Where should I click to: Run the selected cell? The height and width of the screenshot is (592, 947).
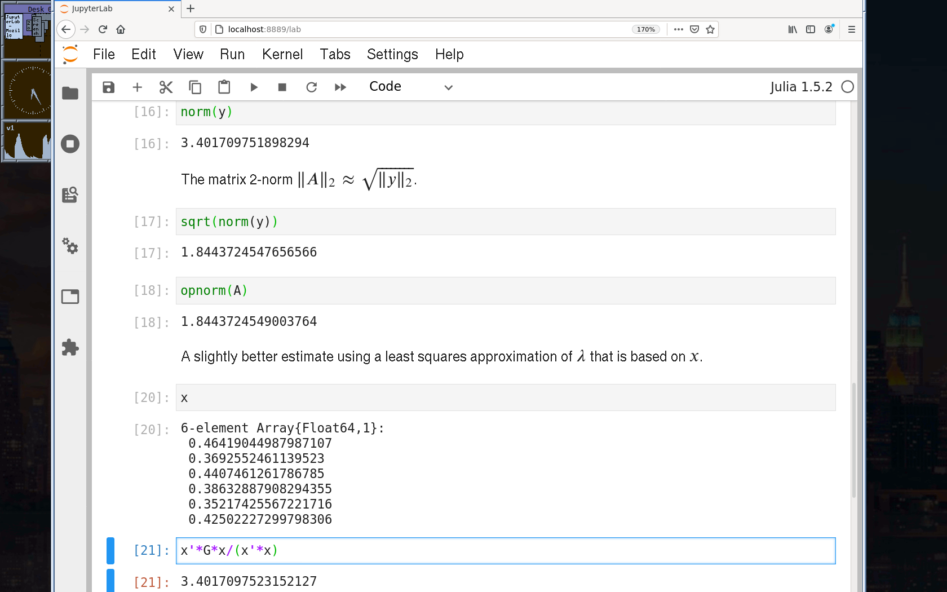click(x=254, y=87)
